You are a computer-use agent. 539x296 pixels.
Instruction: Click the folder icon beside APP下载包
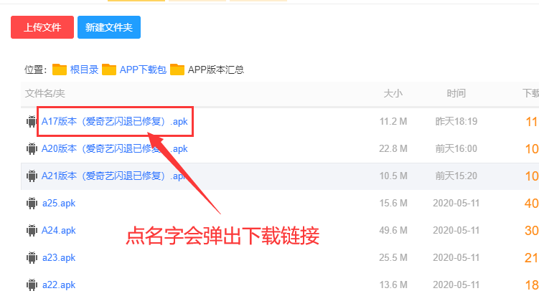pyautogui.click(x=109, y=70)
